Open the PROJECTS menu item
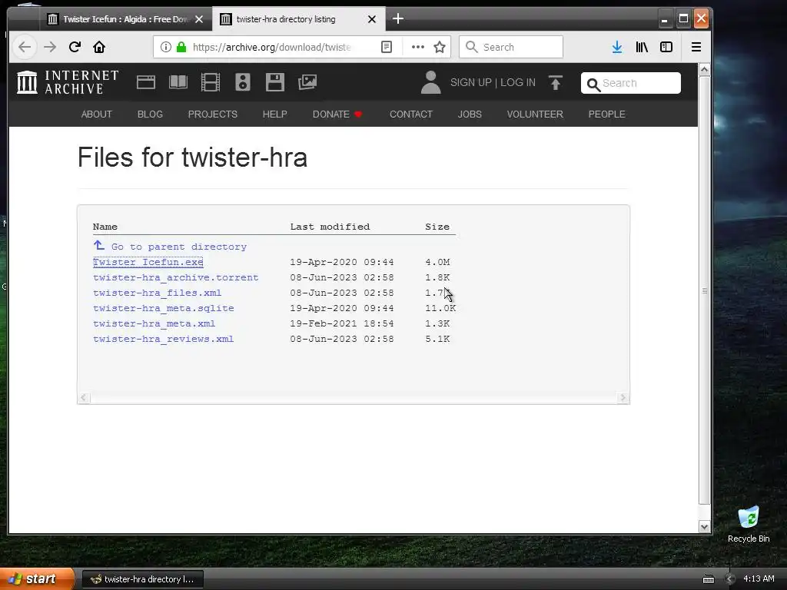787x590 pixels. click(213, 114)
